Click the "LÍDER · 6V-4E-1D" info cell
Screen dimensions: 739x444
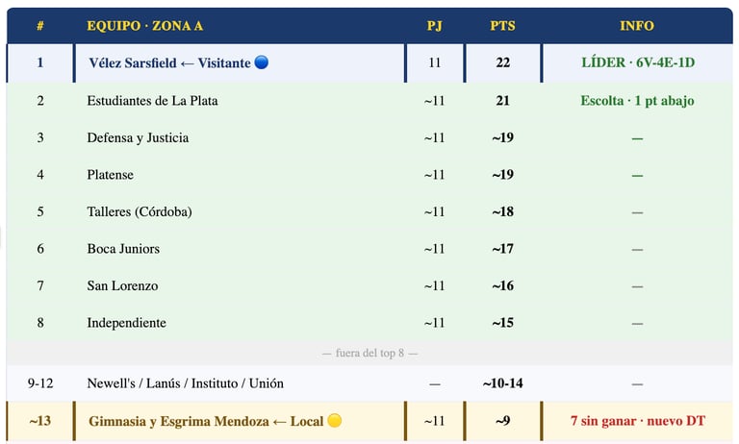click(637, 62)
